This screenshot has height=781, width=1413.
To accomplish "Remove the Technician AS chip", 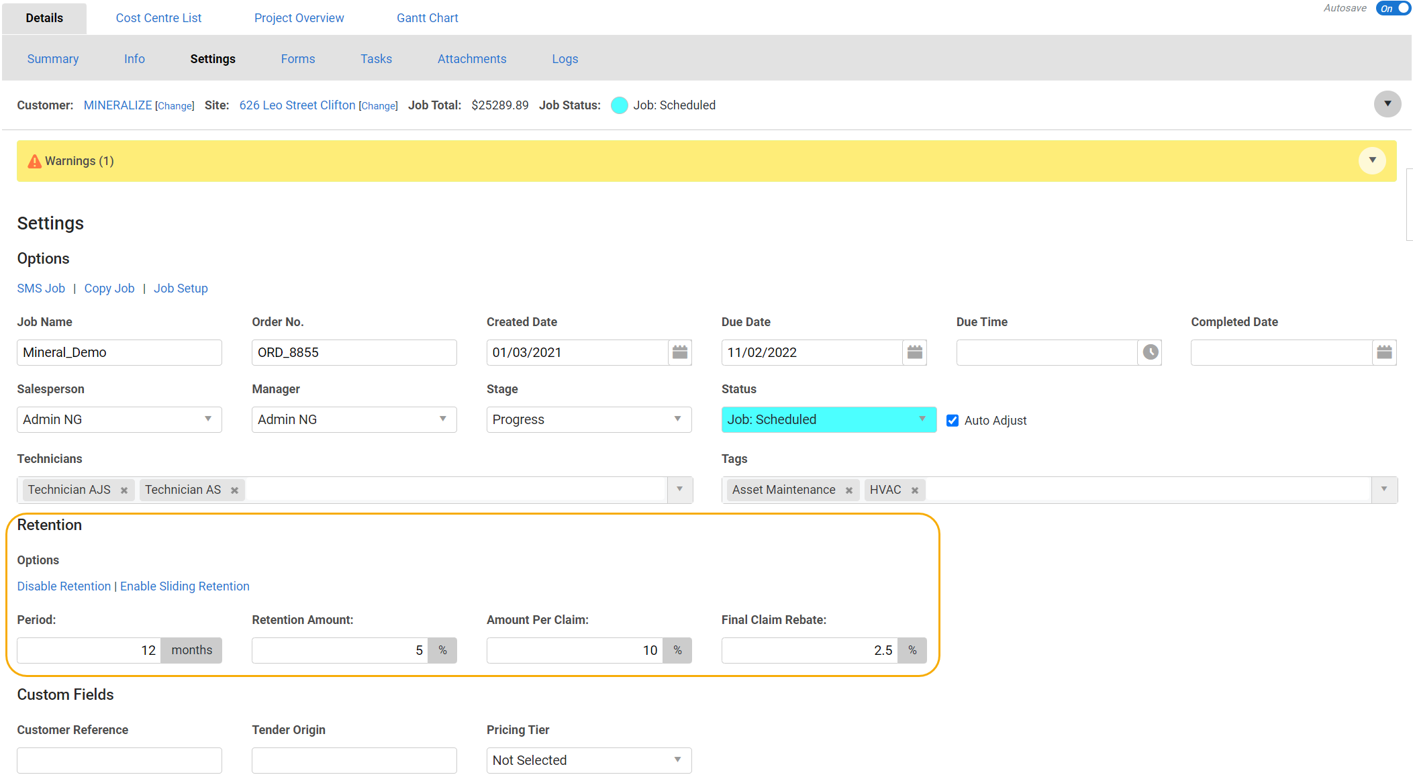I will 234,490.
